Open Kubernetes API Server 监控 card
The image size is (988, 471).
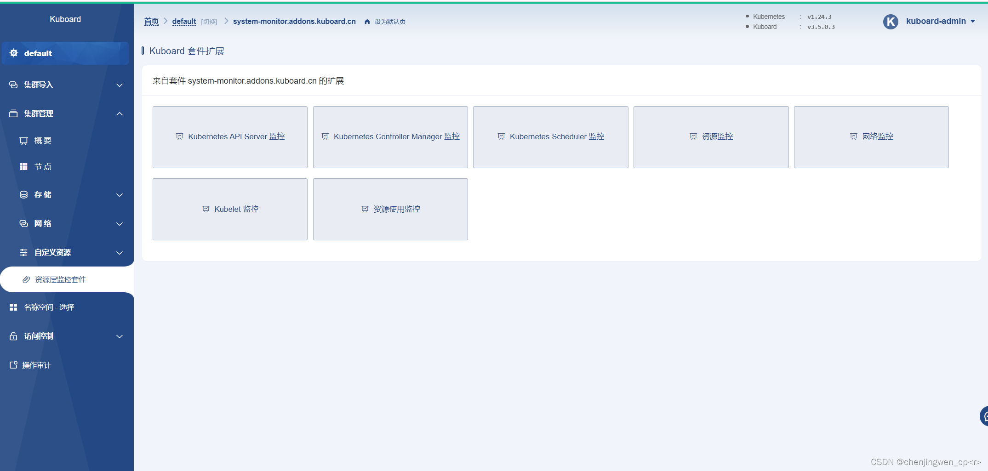[x=230, y=137]
